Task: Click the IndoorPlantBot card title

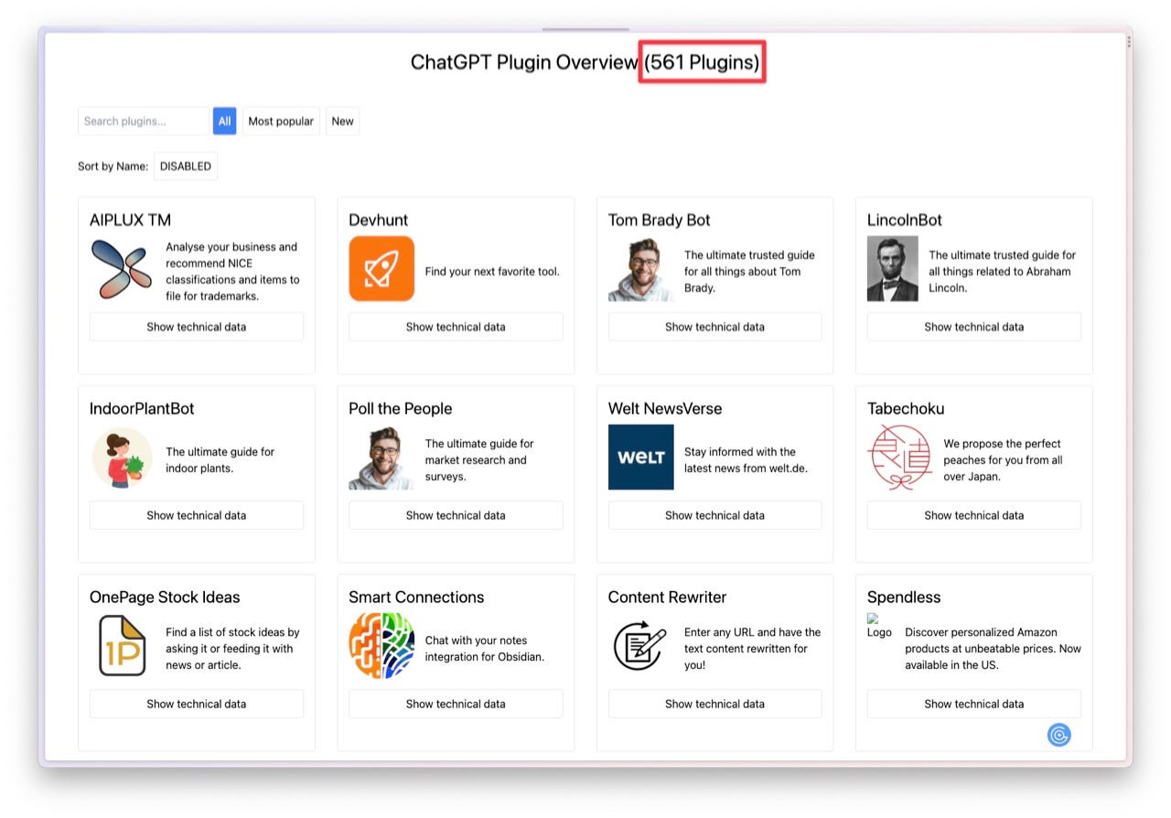Action: 142,408
